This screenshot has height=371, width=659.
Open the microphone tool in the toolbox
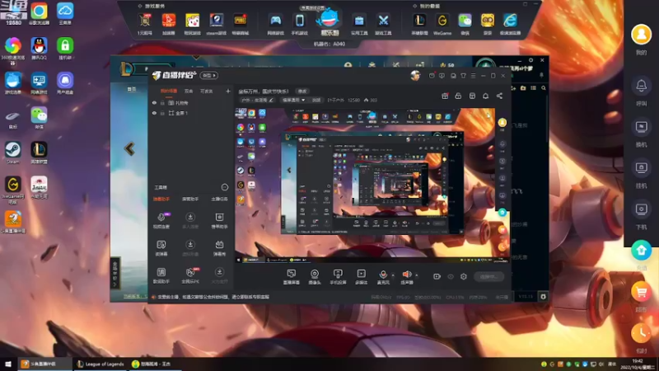click(x=161, y=220)
